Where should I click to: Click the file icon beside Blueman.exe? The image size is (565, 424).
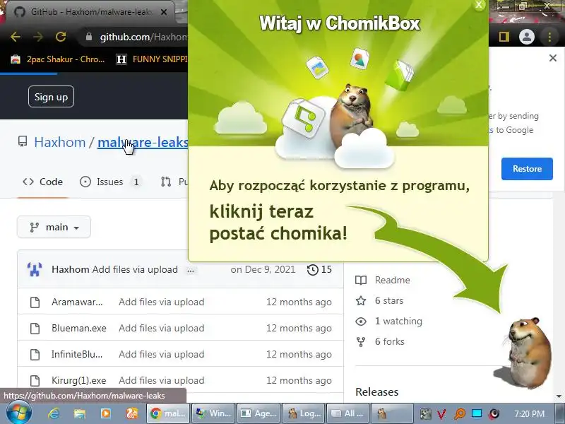coord(35,329)
